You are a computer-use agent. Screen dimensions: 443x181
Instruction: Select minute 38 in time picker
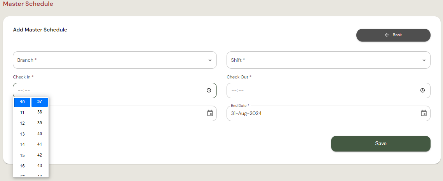(40, 112)
